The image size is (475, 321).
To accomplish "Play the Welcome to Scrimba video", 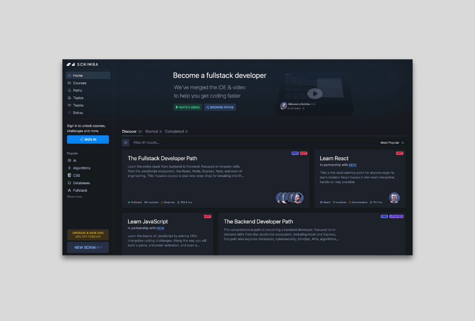I will point(315,94).
